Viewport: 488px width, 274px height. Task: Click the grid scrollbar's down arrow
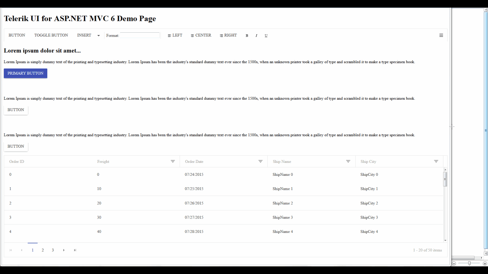tap(445, 240)
